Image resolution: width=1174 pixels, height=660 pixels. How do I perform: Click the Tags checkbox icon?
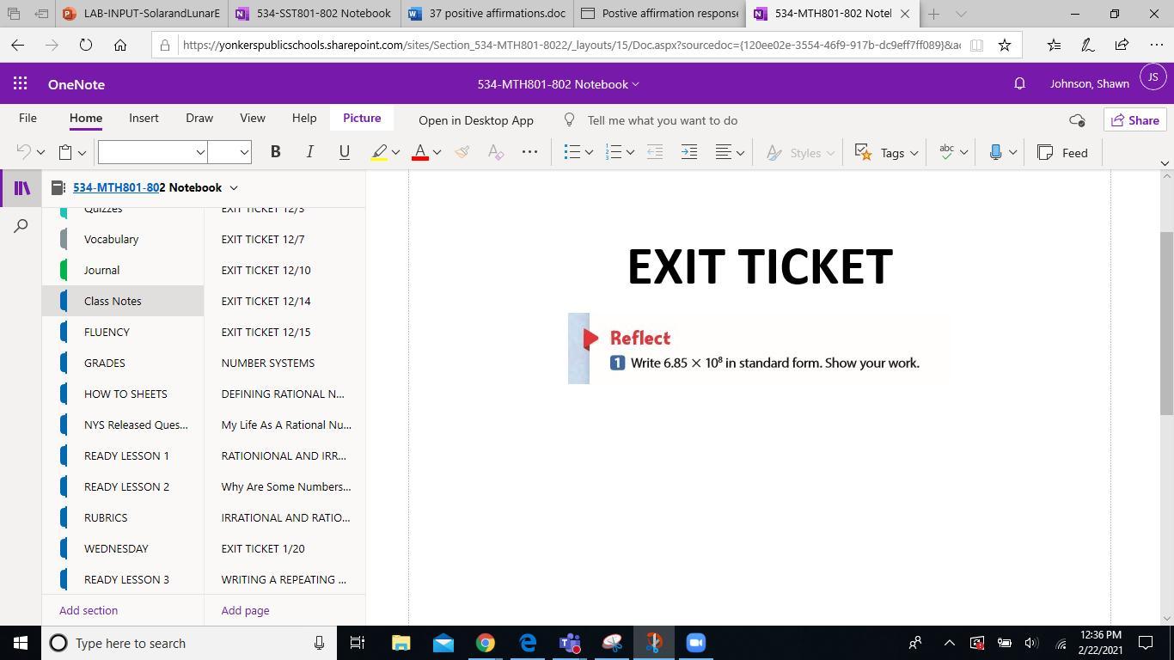coord(864,152)
